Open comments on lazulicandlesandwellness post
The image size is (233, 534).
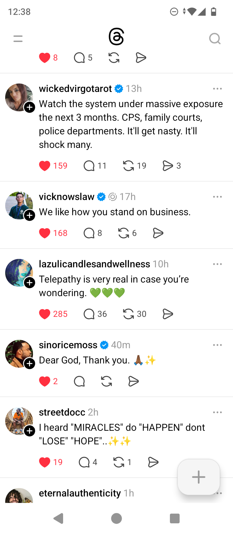pos(89,314)
